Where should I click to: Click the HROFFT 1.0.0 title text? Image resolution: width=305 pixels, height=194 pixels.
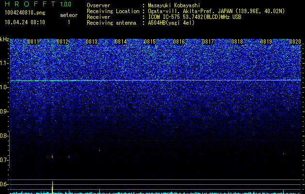[38, 4]
